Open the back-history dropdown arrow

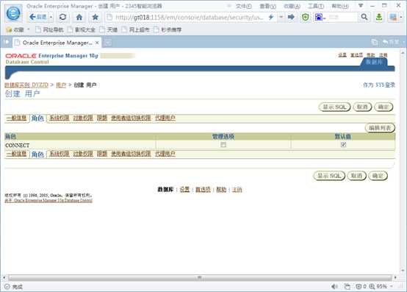click(51, 18)
